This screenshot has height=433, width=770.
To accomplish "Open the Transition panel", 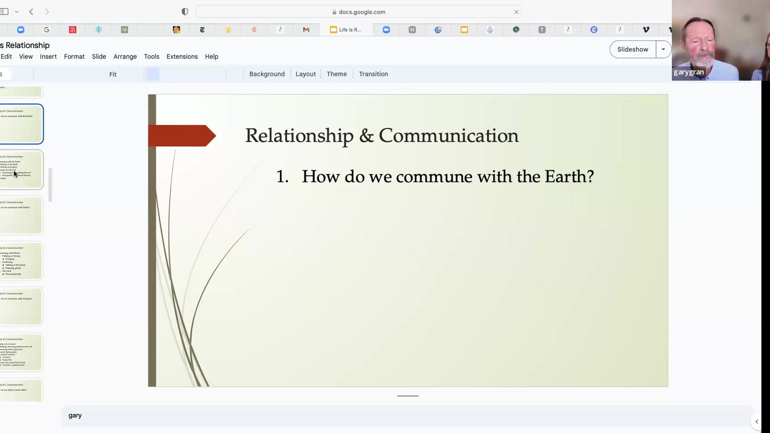I will (x=373, y=74).
